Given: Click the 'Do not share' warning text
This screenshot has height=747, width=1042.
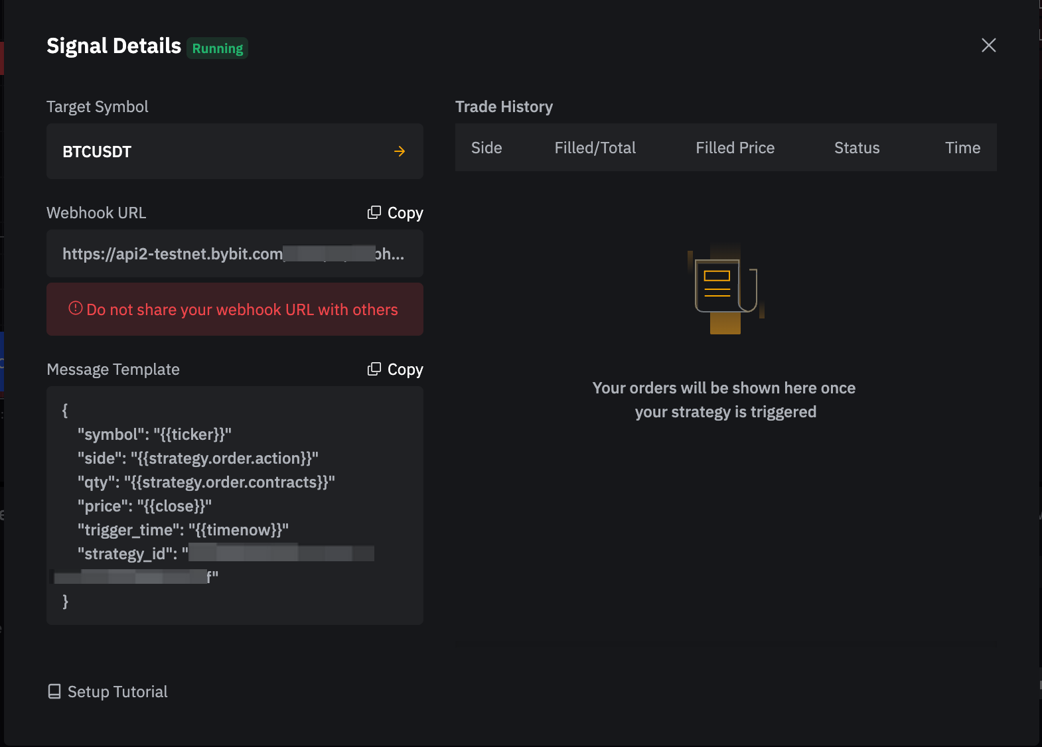Looking at the screenshot, I should 242,310.
